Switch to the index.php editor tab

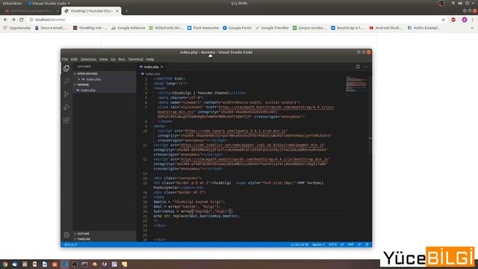[151, 67]
